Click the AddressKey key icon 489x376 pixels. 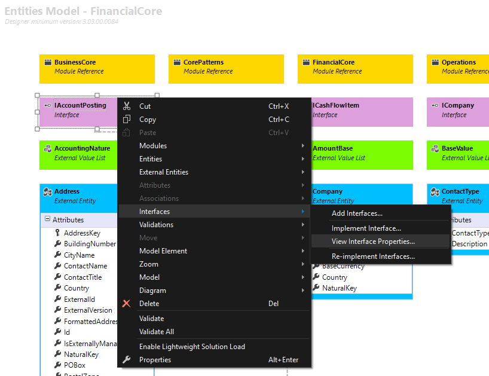coord(57,233)
